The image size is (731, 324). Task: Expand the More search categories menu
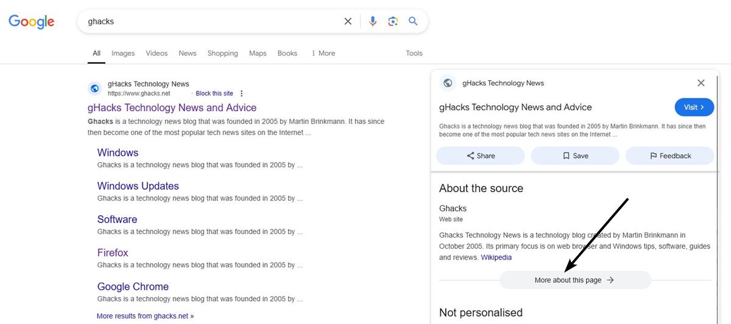point(323,53)
